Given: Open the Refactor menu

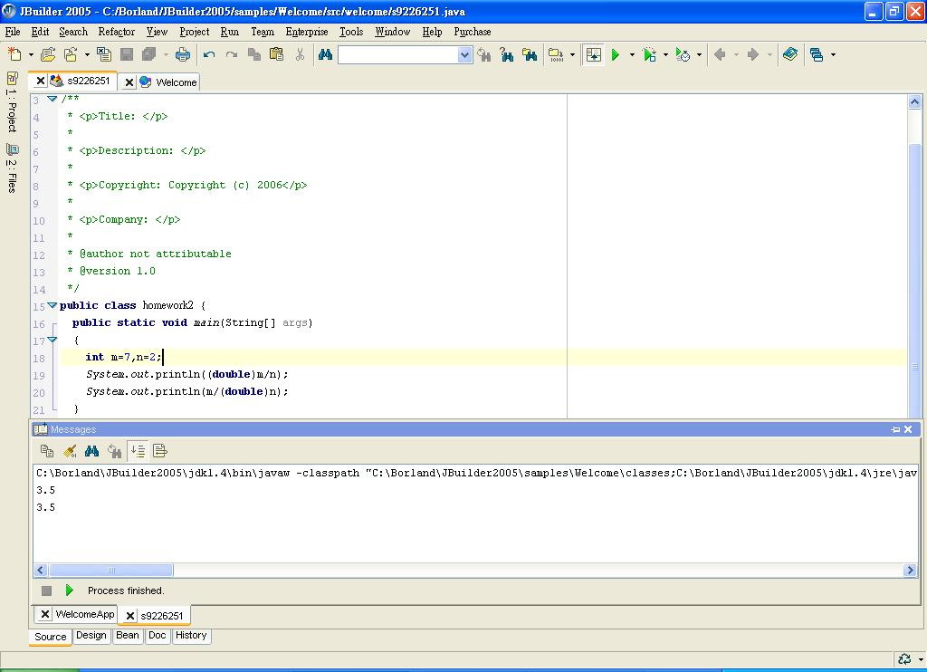Looking at the screenshot, I should coord(117,32).
